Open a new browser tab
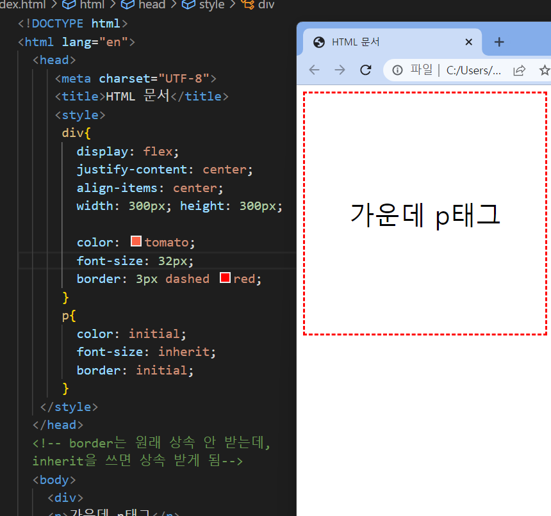The width and height of the screenshot is (551, 516). pyautogui.click(x=499, y=42)
